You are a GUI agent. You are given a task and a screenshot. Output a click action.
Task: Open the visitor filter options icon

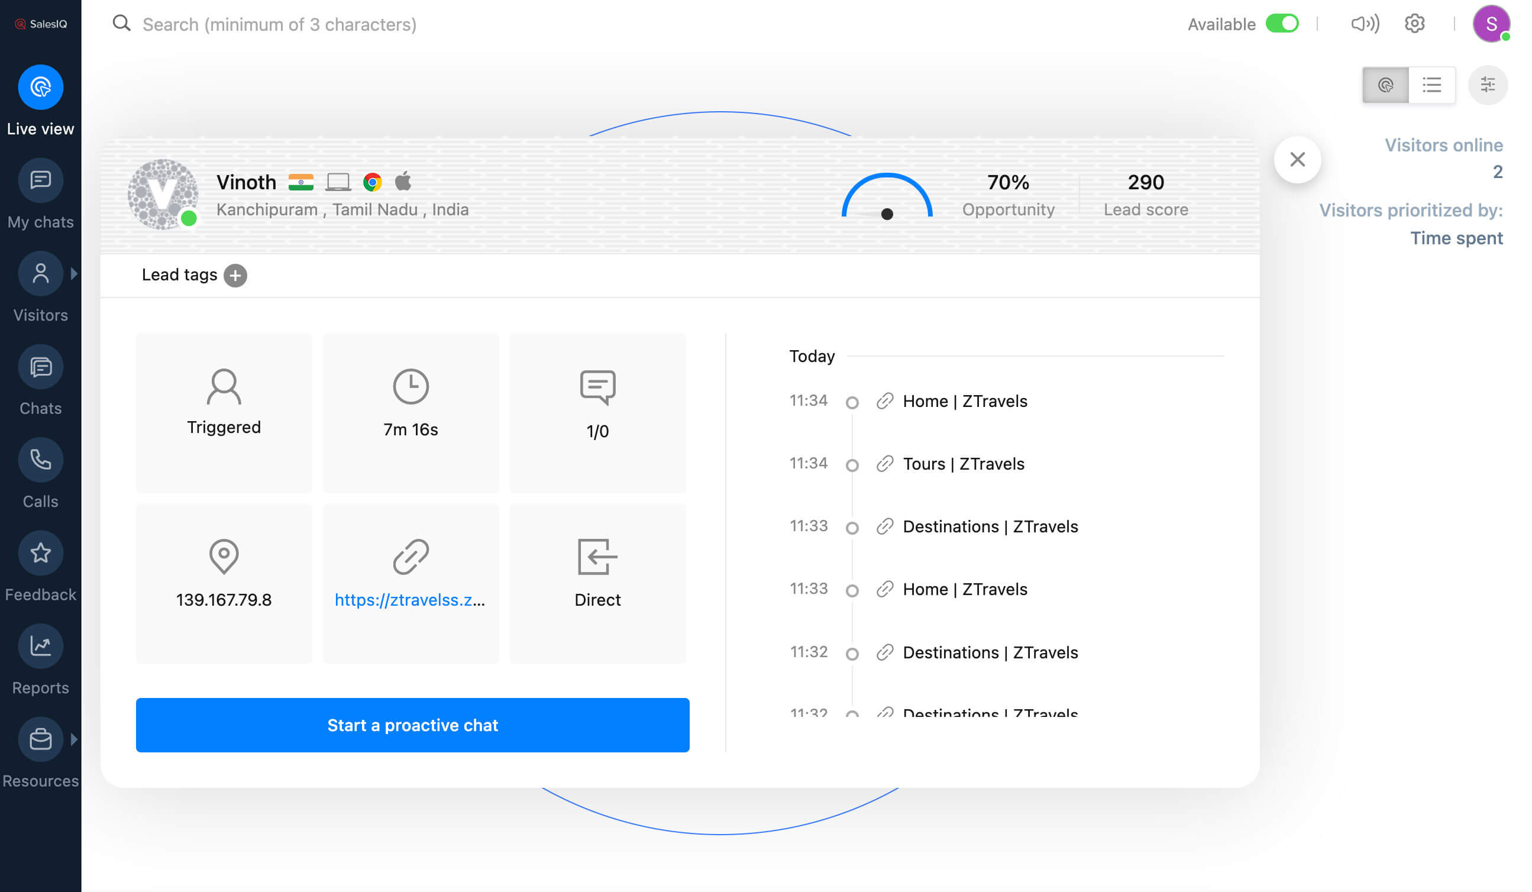click(x=1487, y=85)
